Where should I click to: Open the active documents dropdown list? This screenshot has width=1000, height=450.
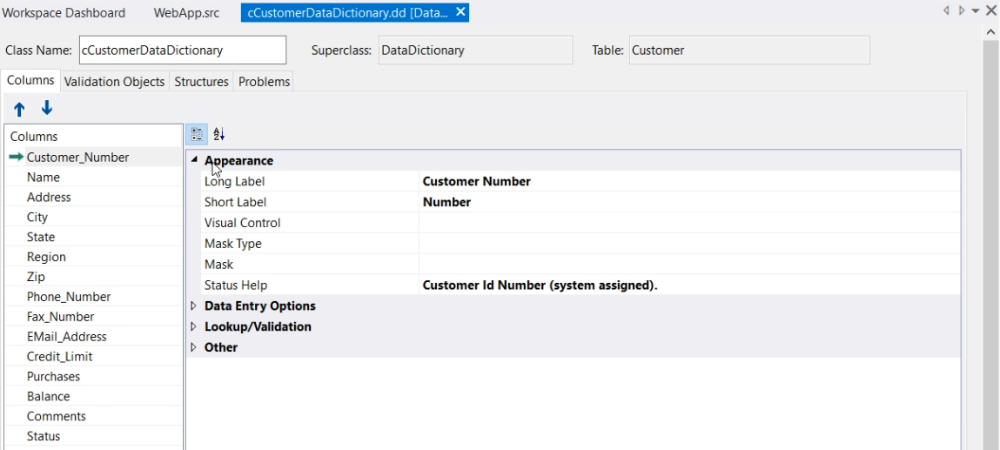coord(976,11)
